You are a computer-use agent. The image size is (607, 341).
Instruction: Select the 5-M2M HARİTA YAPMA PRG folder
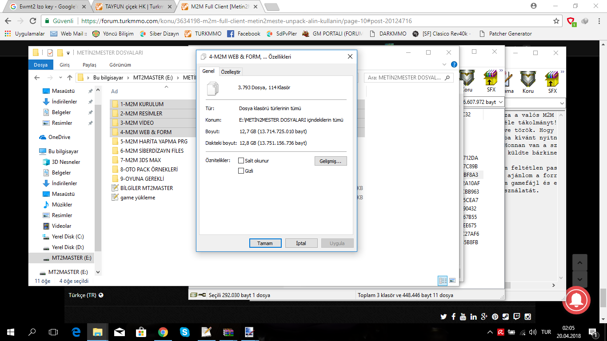(x=154, y=141)
